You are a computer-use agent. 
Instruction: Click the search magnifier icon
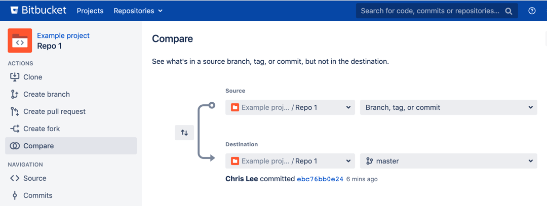[x=509, y=11]
